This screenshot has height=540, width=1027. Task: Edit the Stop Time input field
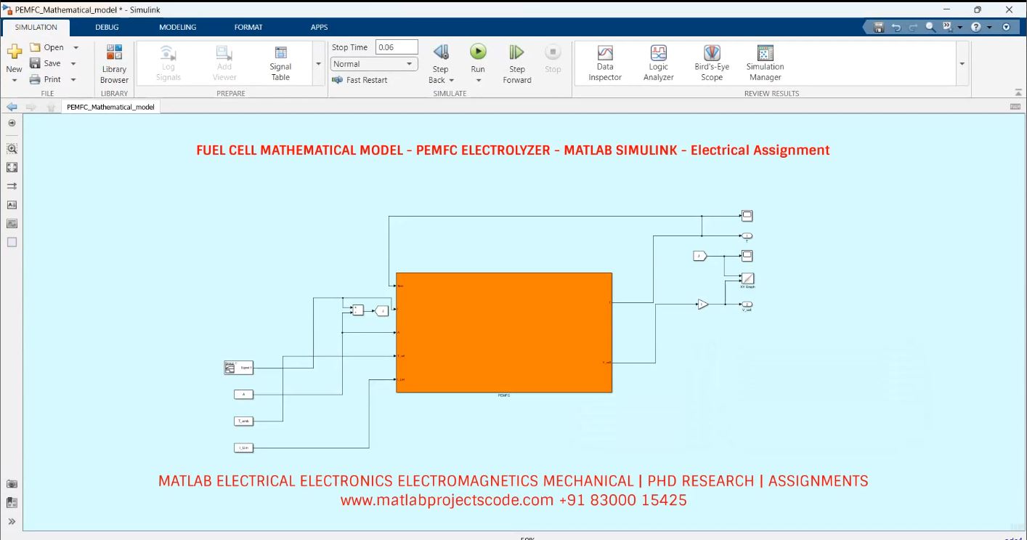tap(396, 47)
